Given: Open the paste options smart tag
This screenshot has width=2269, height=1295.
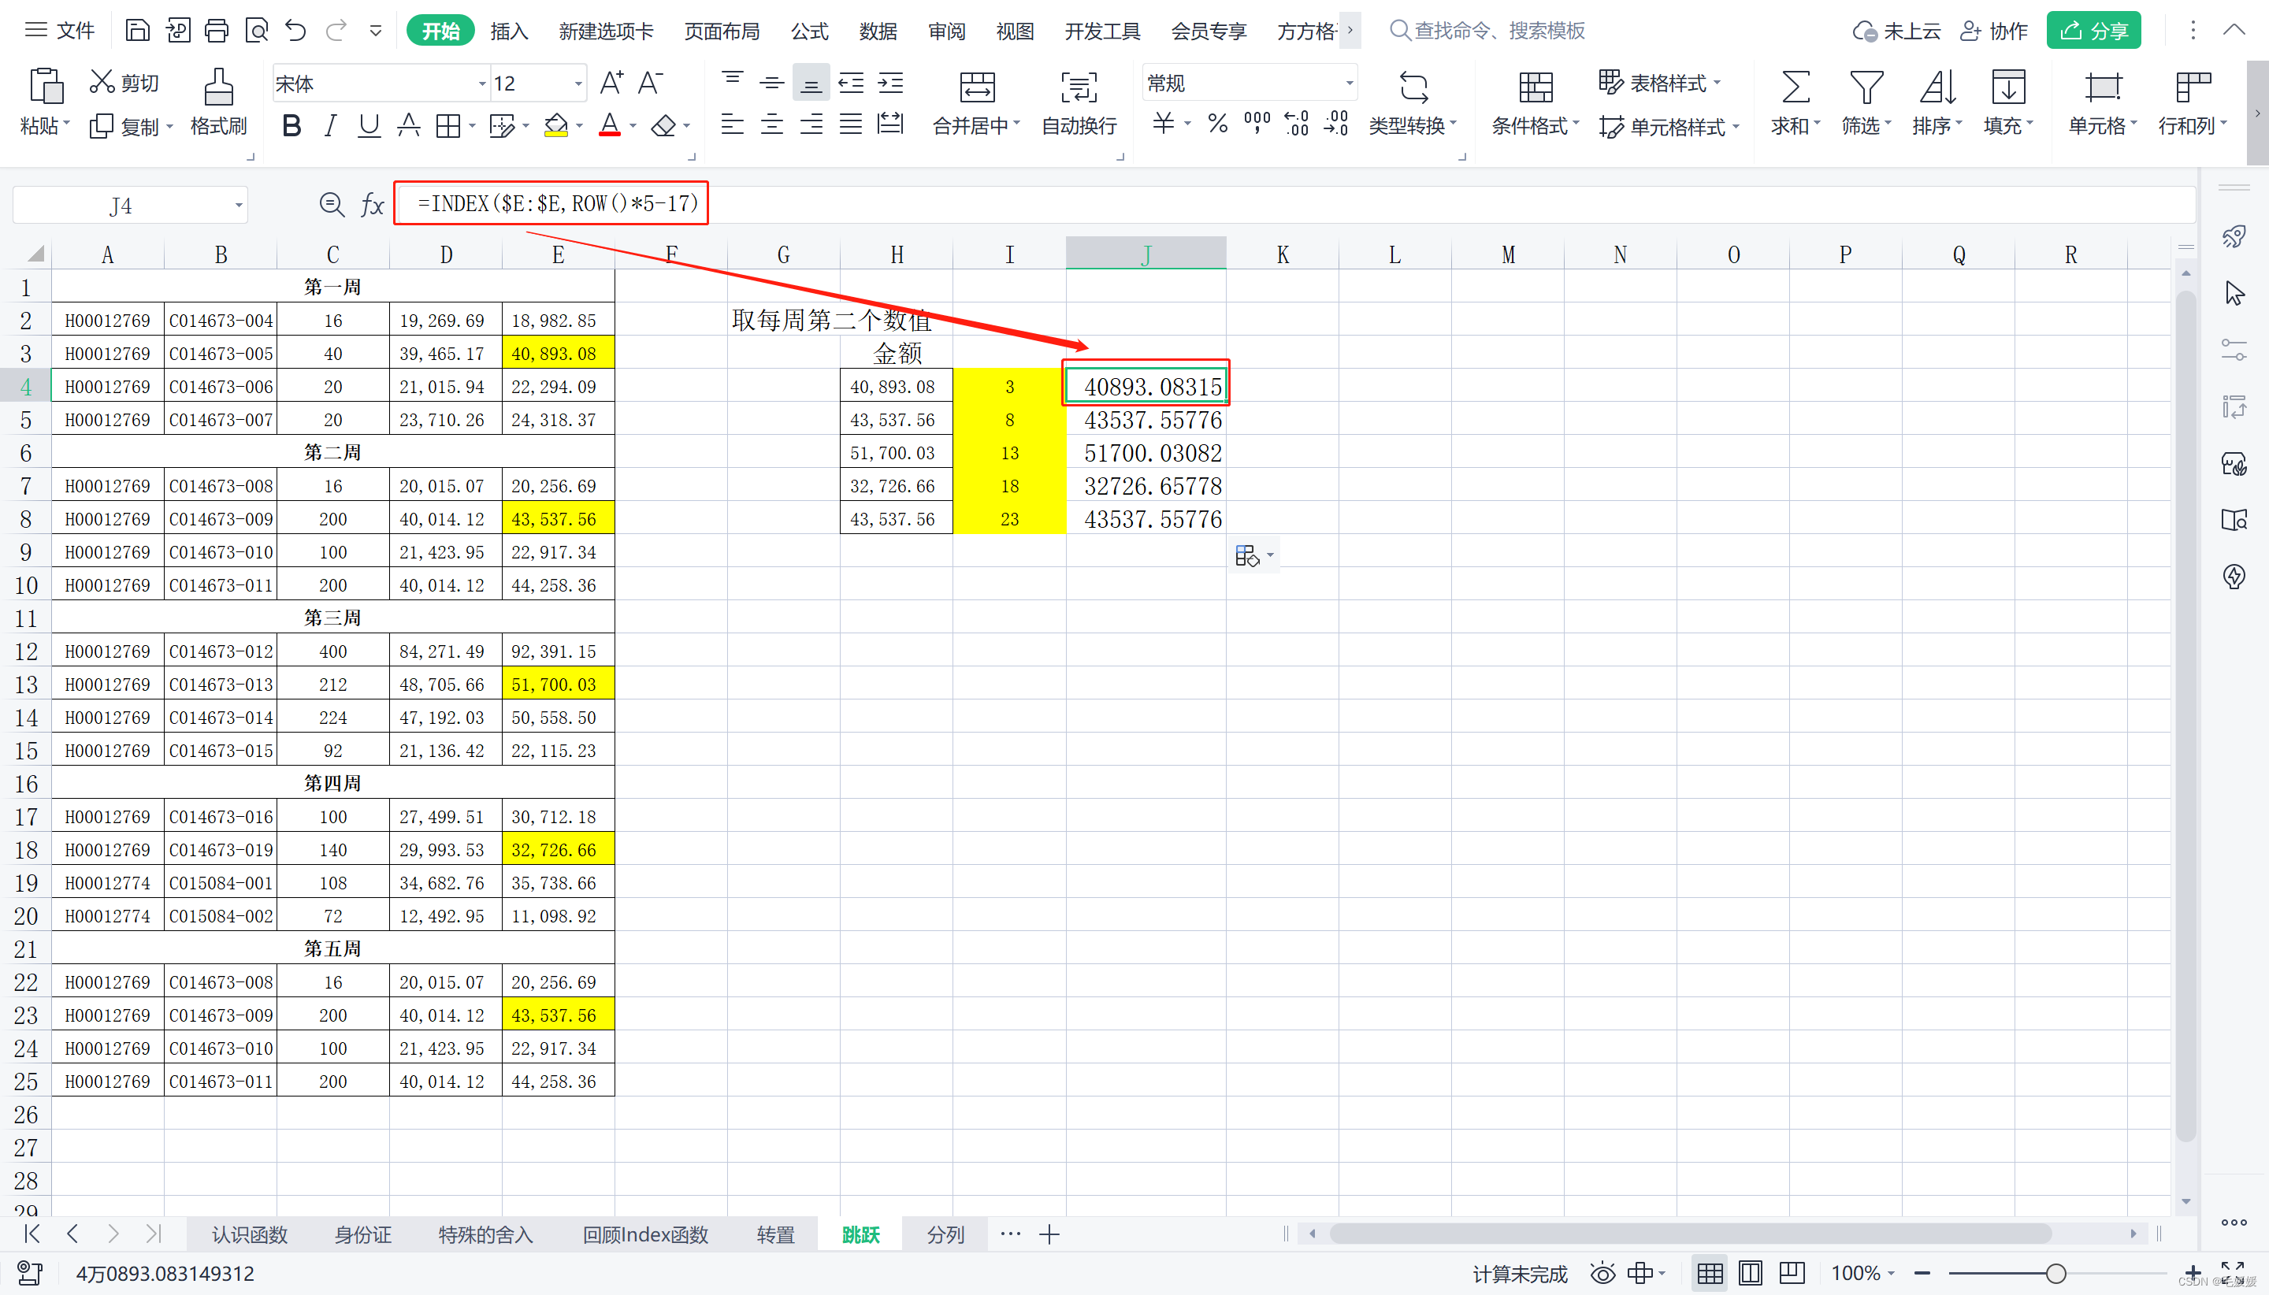Looking at the screenshot, I should coord(1254,556).
